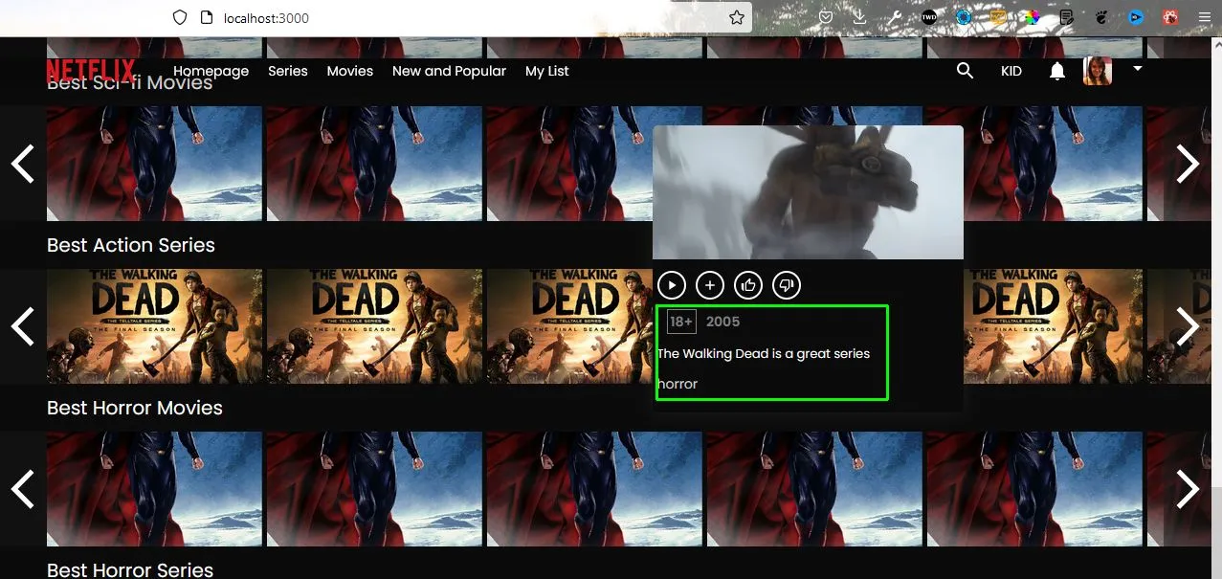Click 'The Walking Dead is a great series' text

[x=764, y=353]
